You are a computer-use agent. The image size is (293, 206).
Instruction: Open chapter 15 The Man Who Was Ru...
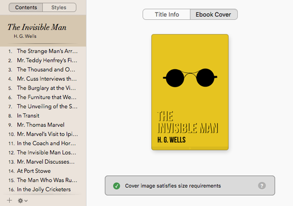(43, 180)
